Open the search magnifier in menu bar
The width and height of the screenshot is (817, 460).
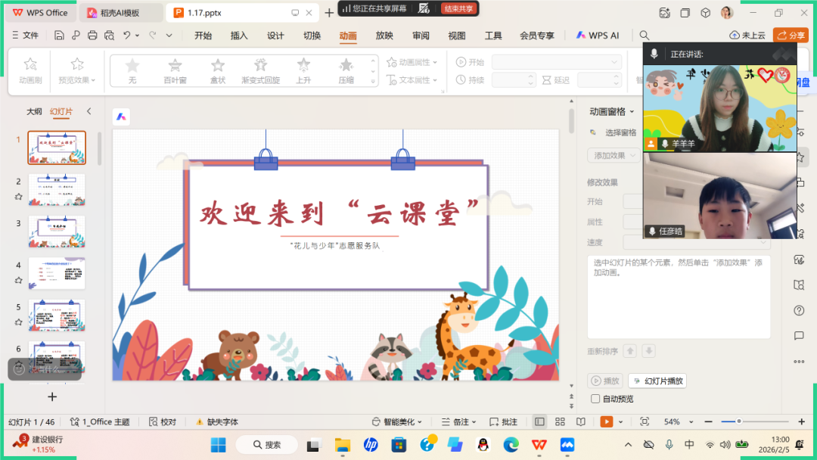[x=645, y=36]
